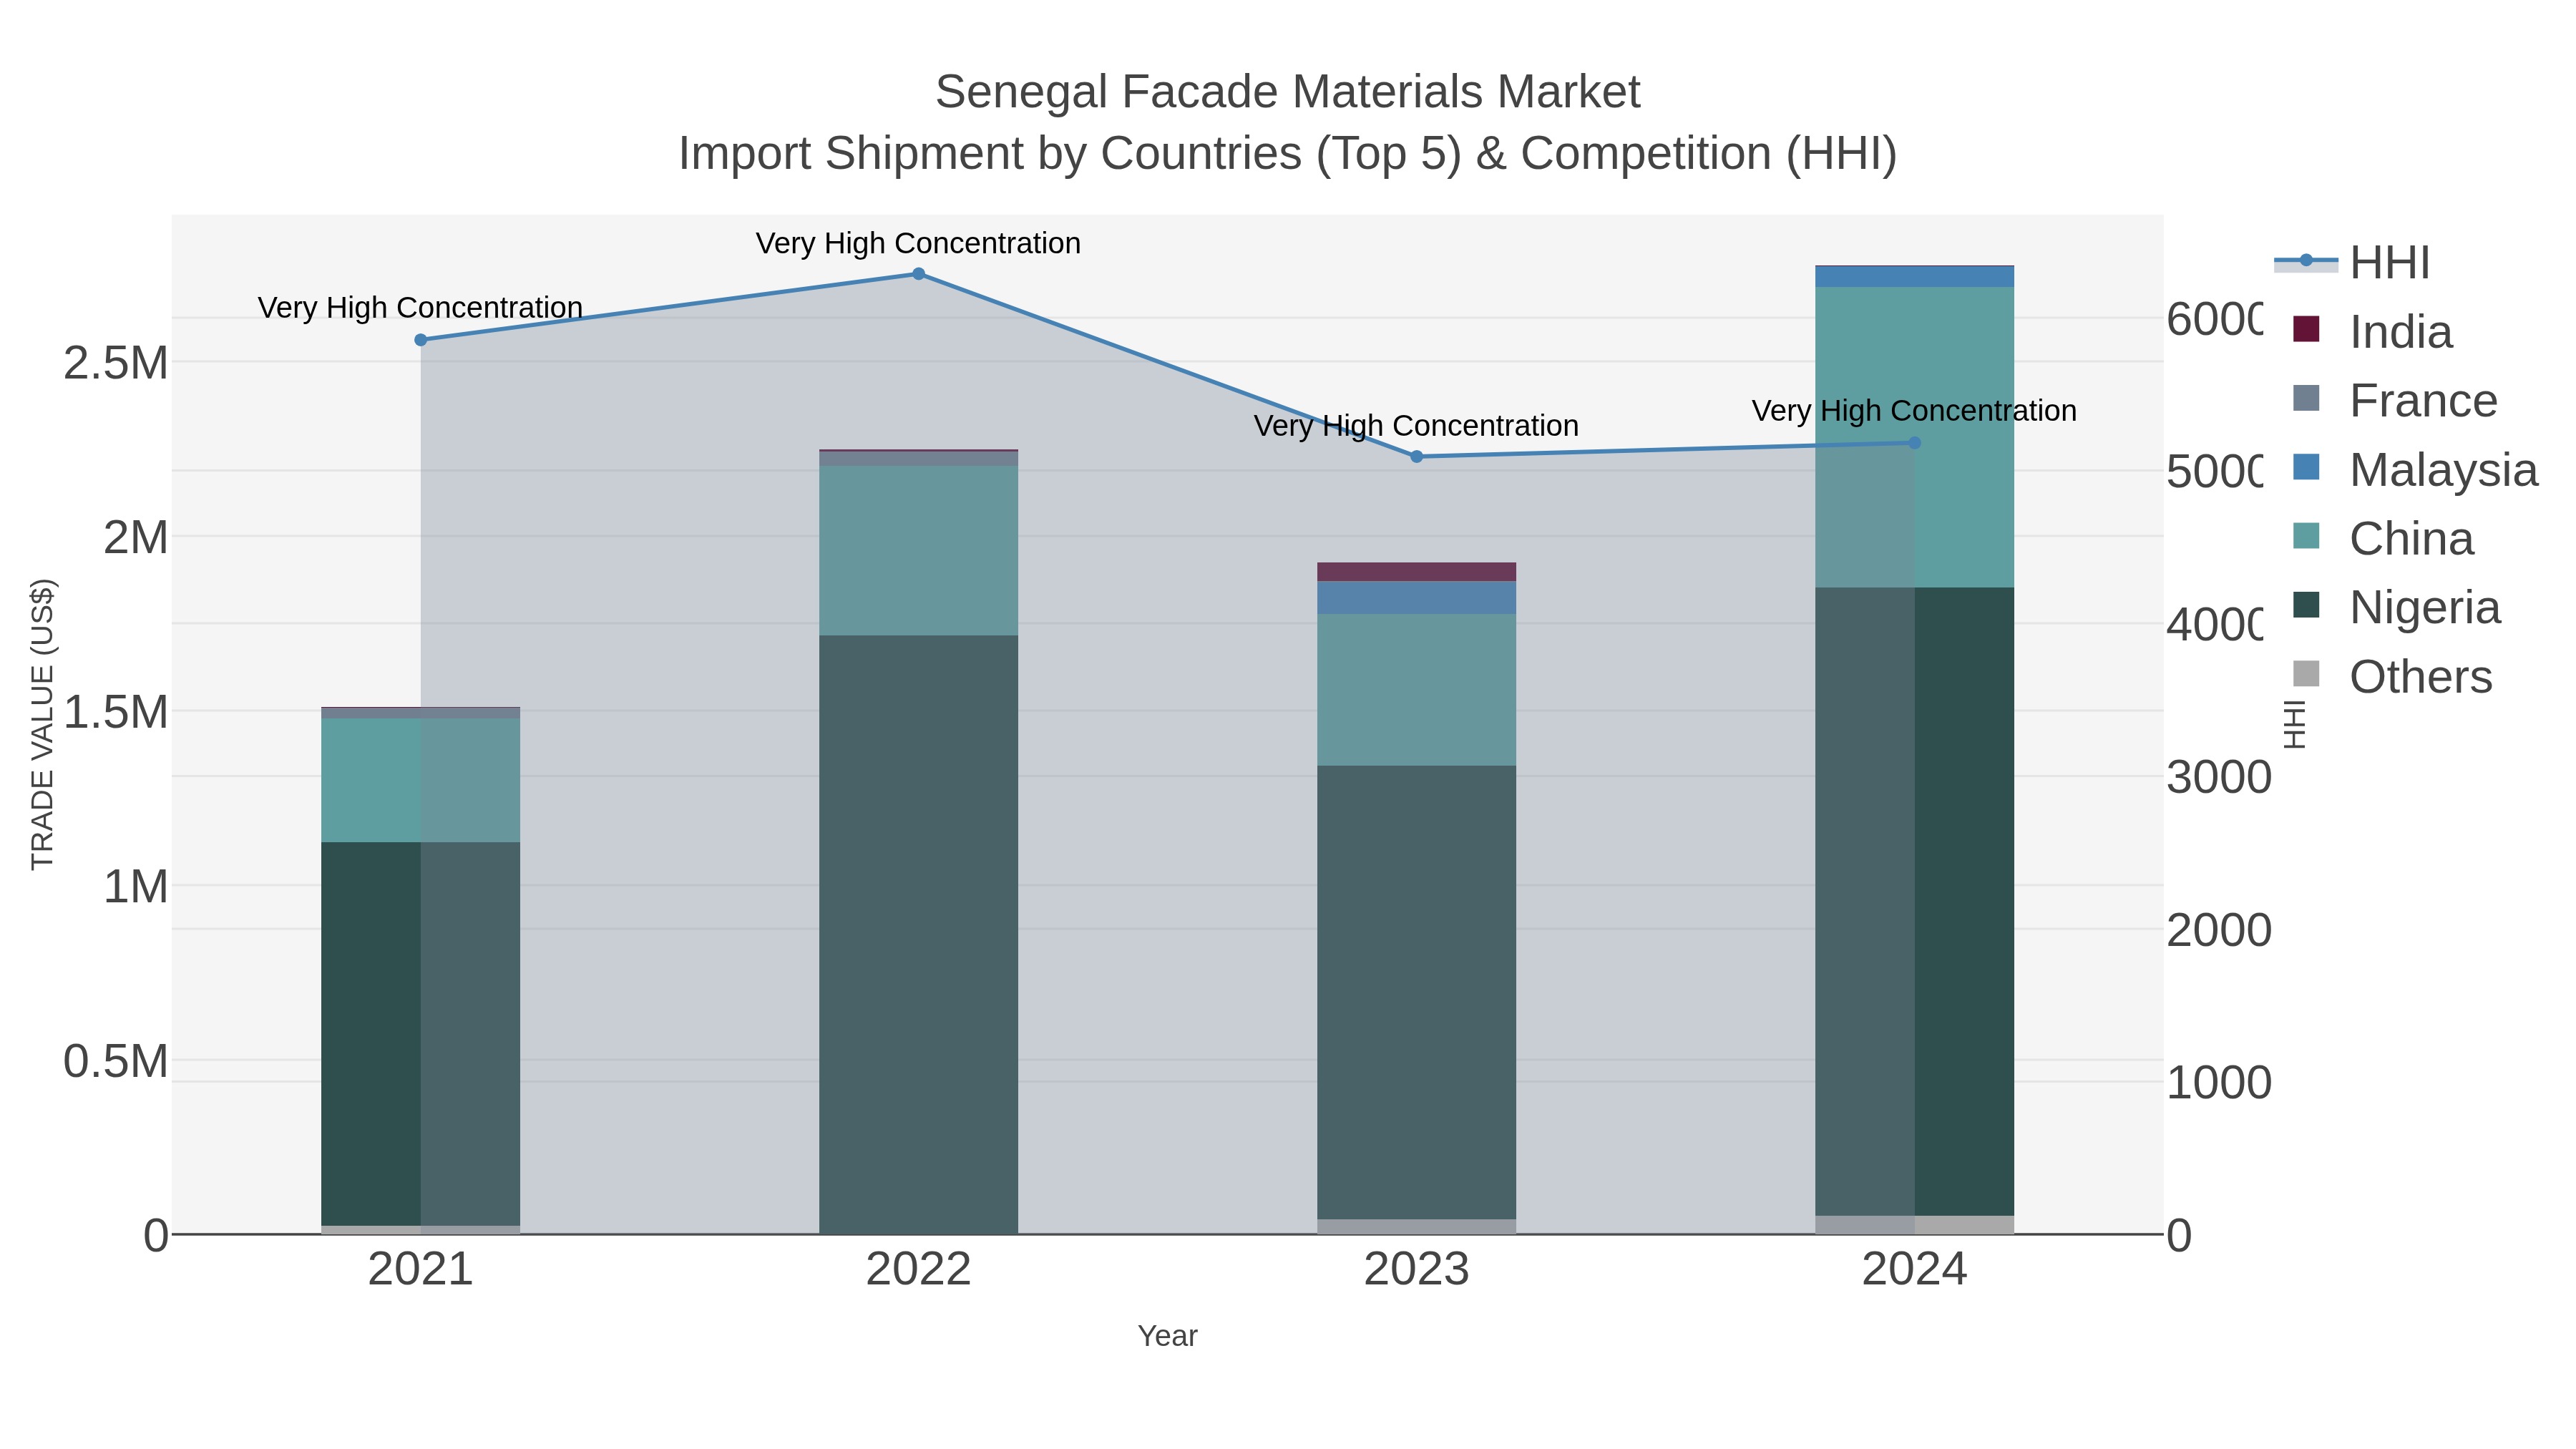Click the Very High Concentration label over 2024
Viewport: 2576px width, 1449px height.
tap(1914, 411)
